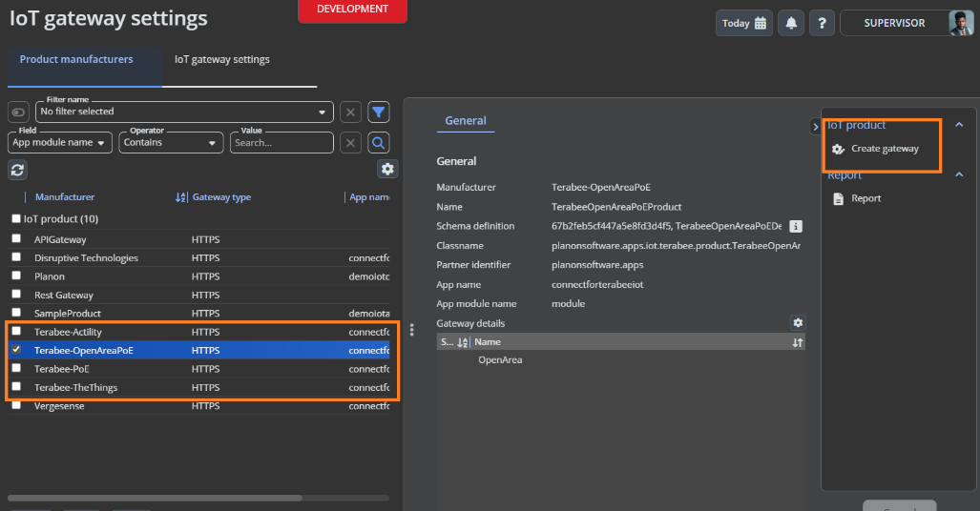The width and height of the screenshot is (980, 511).
Task: Open the notifications bell
Action: tap(791, 23)
